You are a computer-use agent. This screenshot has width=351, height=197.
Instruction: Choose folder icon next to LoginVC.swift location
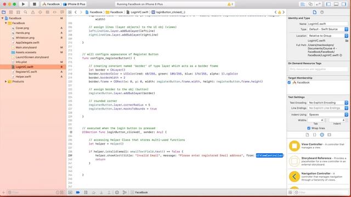[347, 40]
